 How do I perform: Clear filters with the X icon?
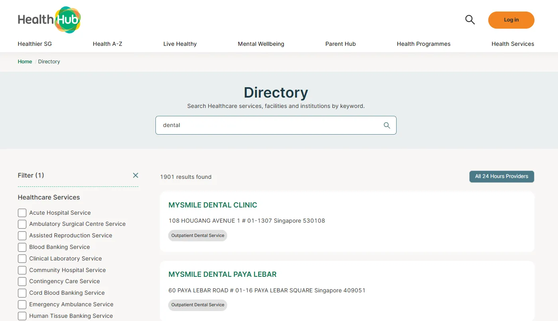coord(136,175)
